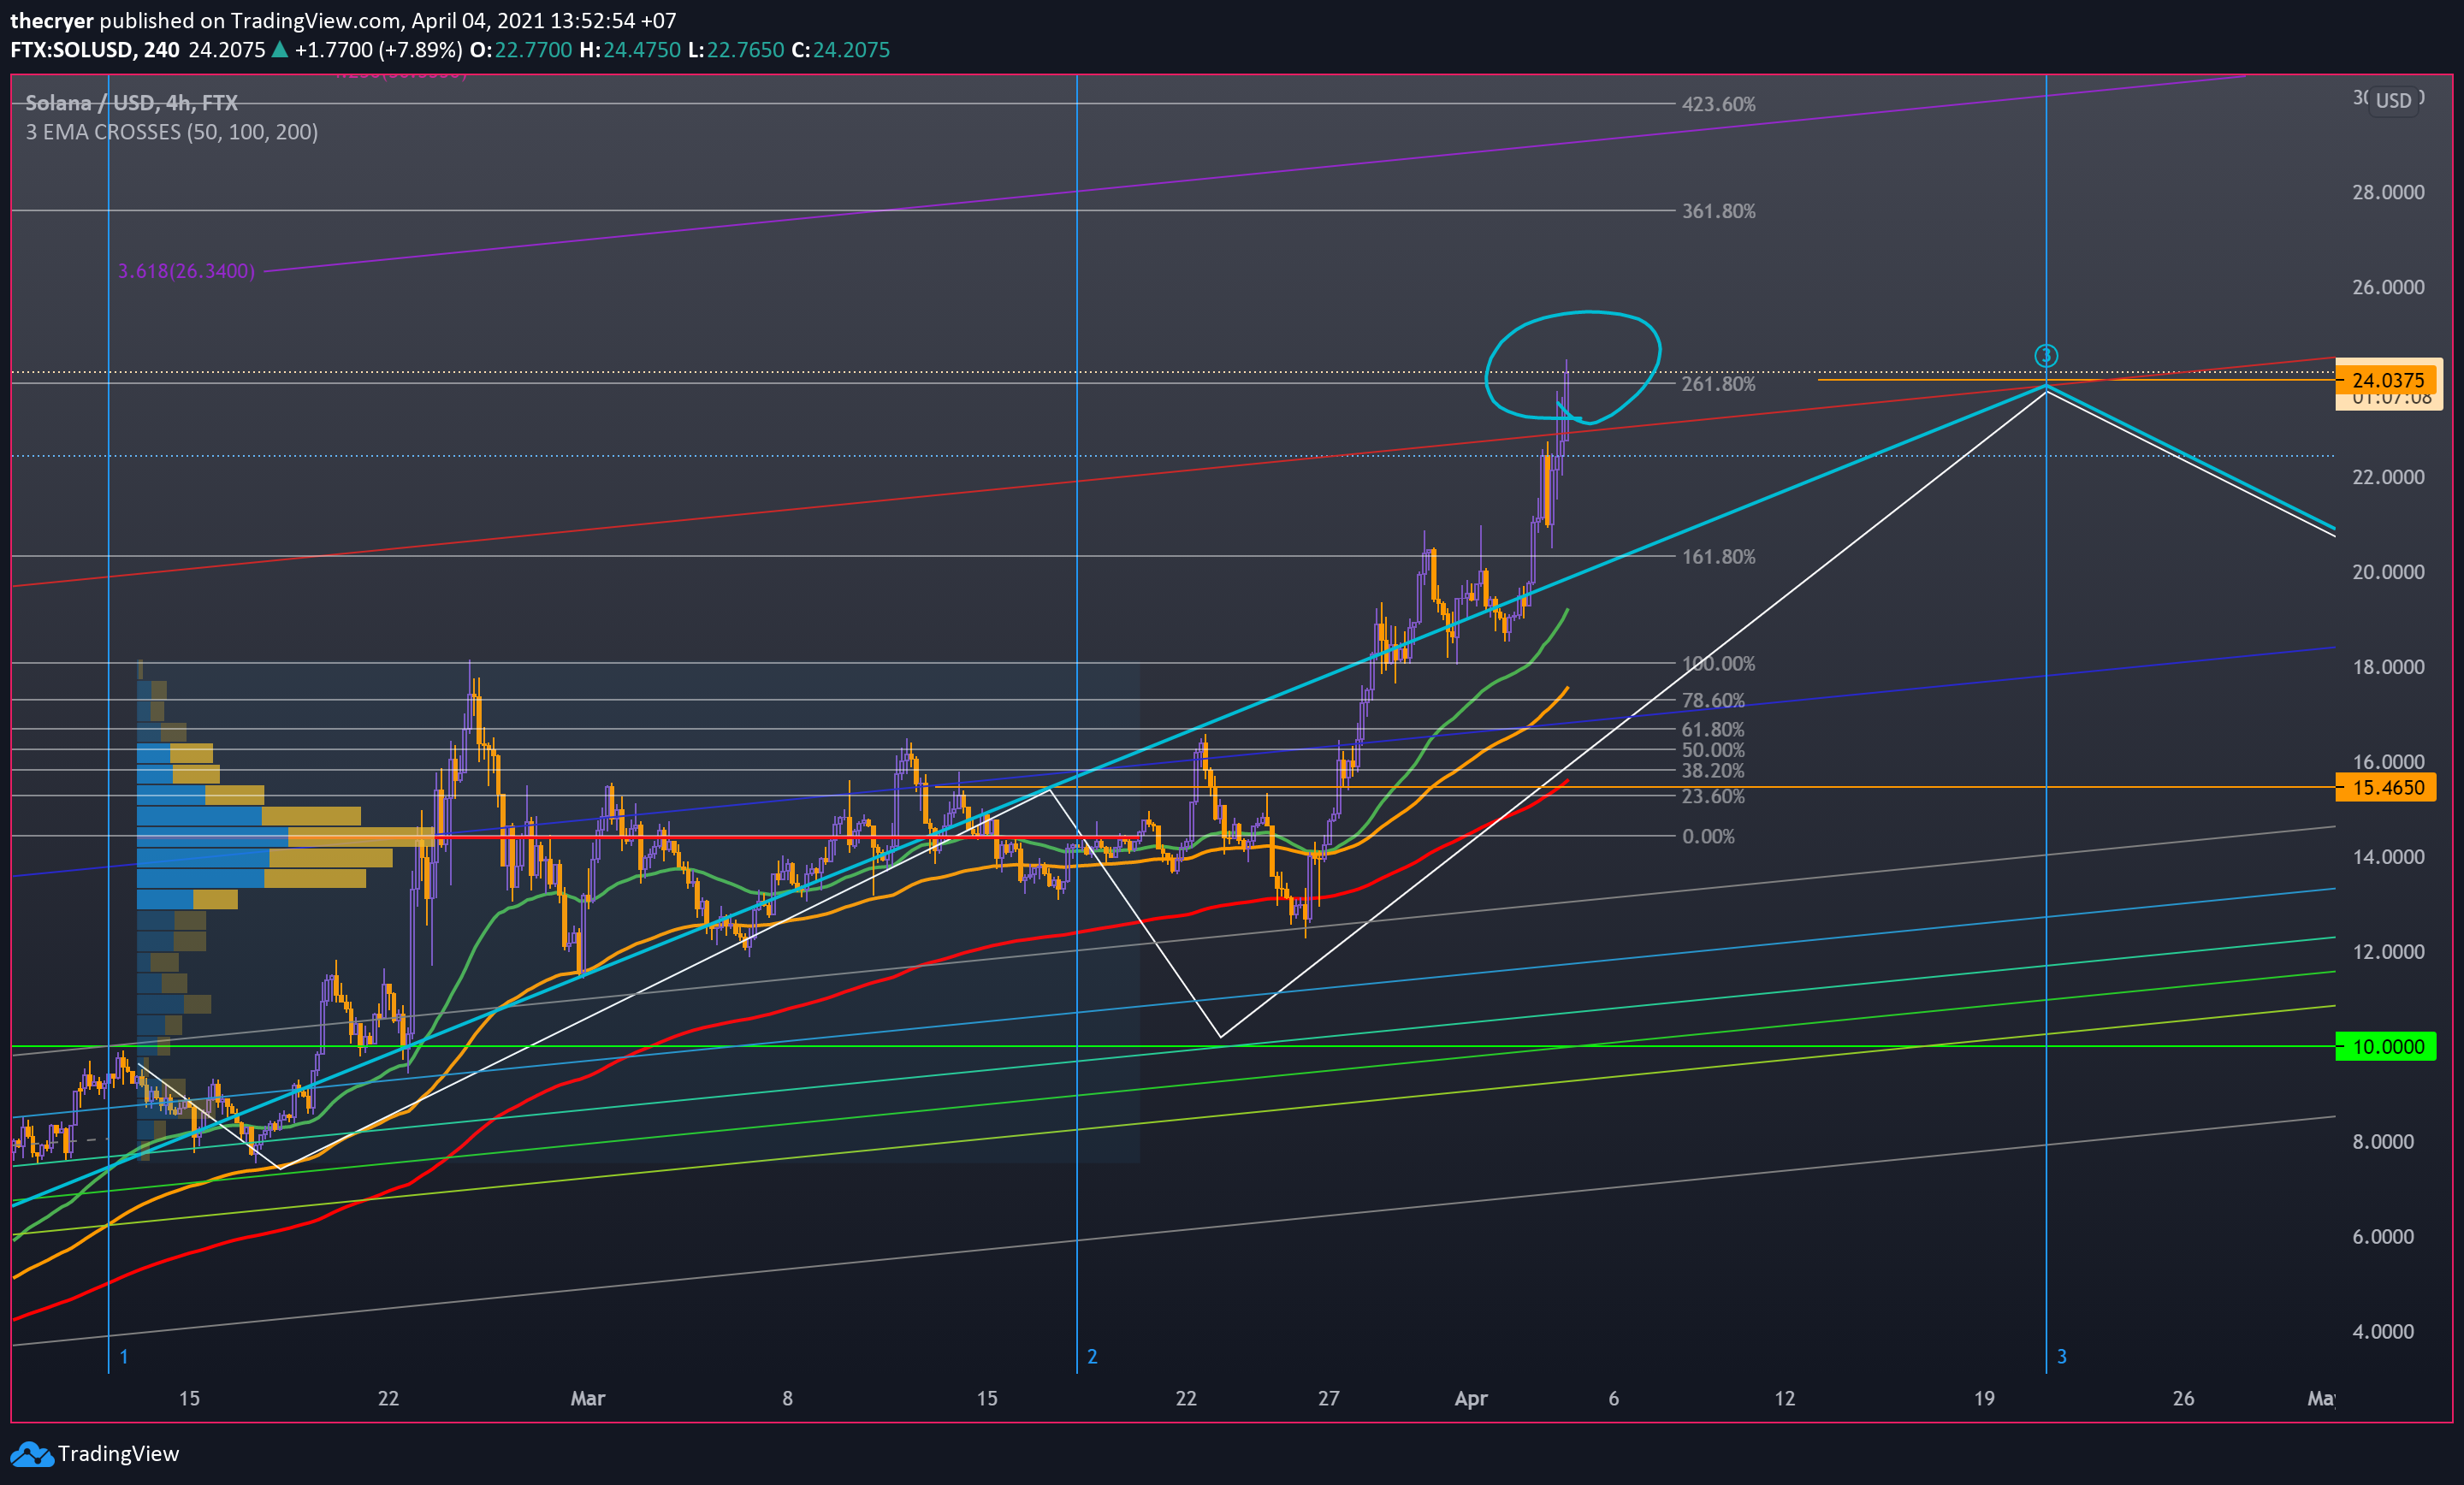The image size is (2464, 1485).
Task: Click the 50.00% Fibonacci level label
Action: click(1713, 750)
